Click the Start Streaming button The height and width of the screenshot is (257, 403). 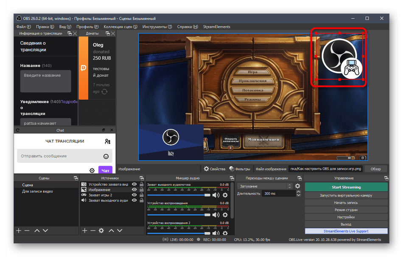(346, 187)
